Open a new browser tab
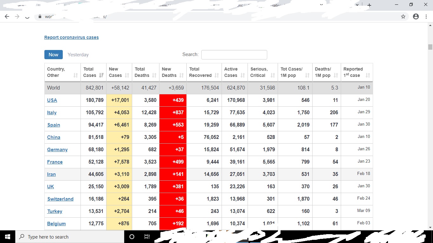Viewport: 433px width, 243px height. coord(369,5)
